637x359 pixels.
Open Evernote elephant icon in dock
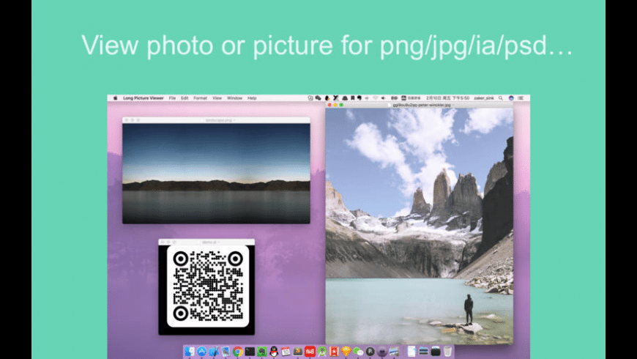pyautogui.click(x=261, y=351)
